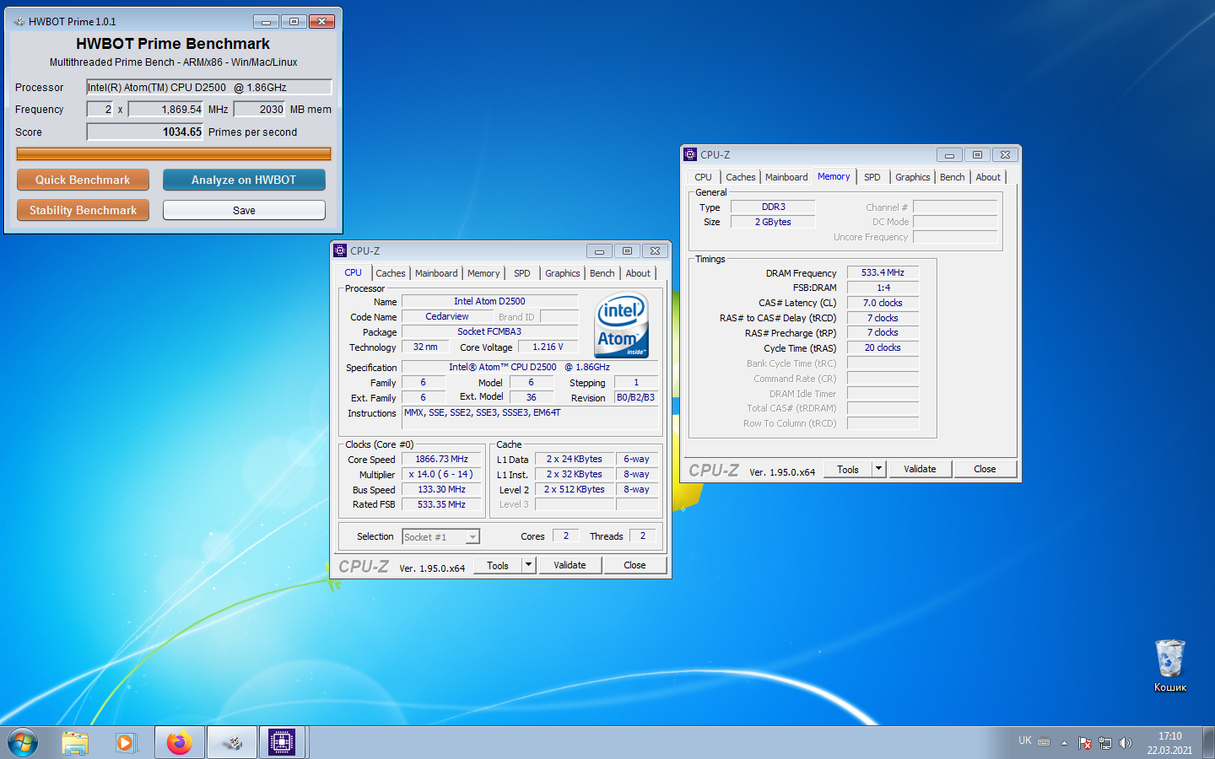Save the HWBOT Prime score
The width and height of the screenshot is (1215, 759).
pos(244,210)
